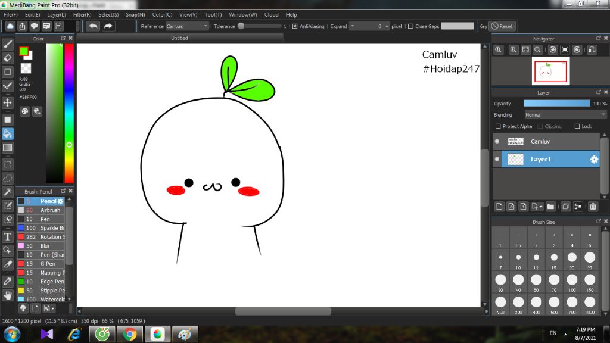610x343 pixels.
Task: Choose the Lasso selection tool
Action: pyautogui.click(x=7, y=178)
